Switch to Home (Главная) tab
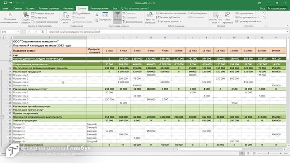290x163 pixels. (18, 9)
